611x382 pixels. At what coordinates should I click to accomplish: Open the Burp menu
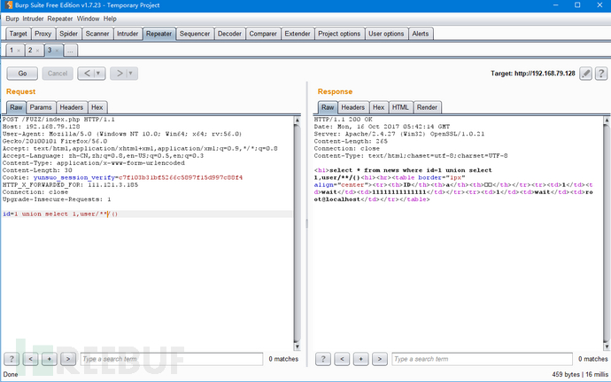[x=12, y=19]
